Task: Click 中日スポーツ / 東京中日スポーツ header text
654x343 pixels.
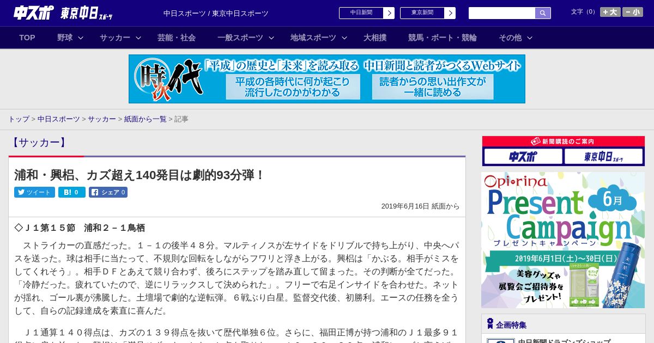Action: [x=216, y=13]
